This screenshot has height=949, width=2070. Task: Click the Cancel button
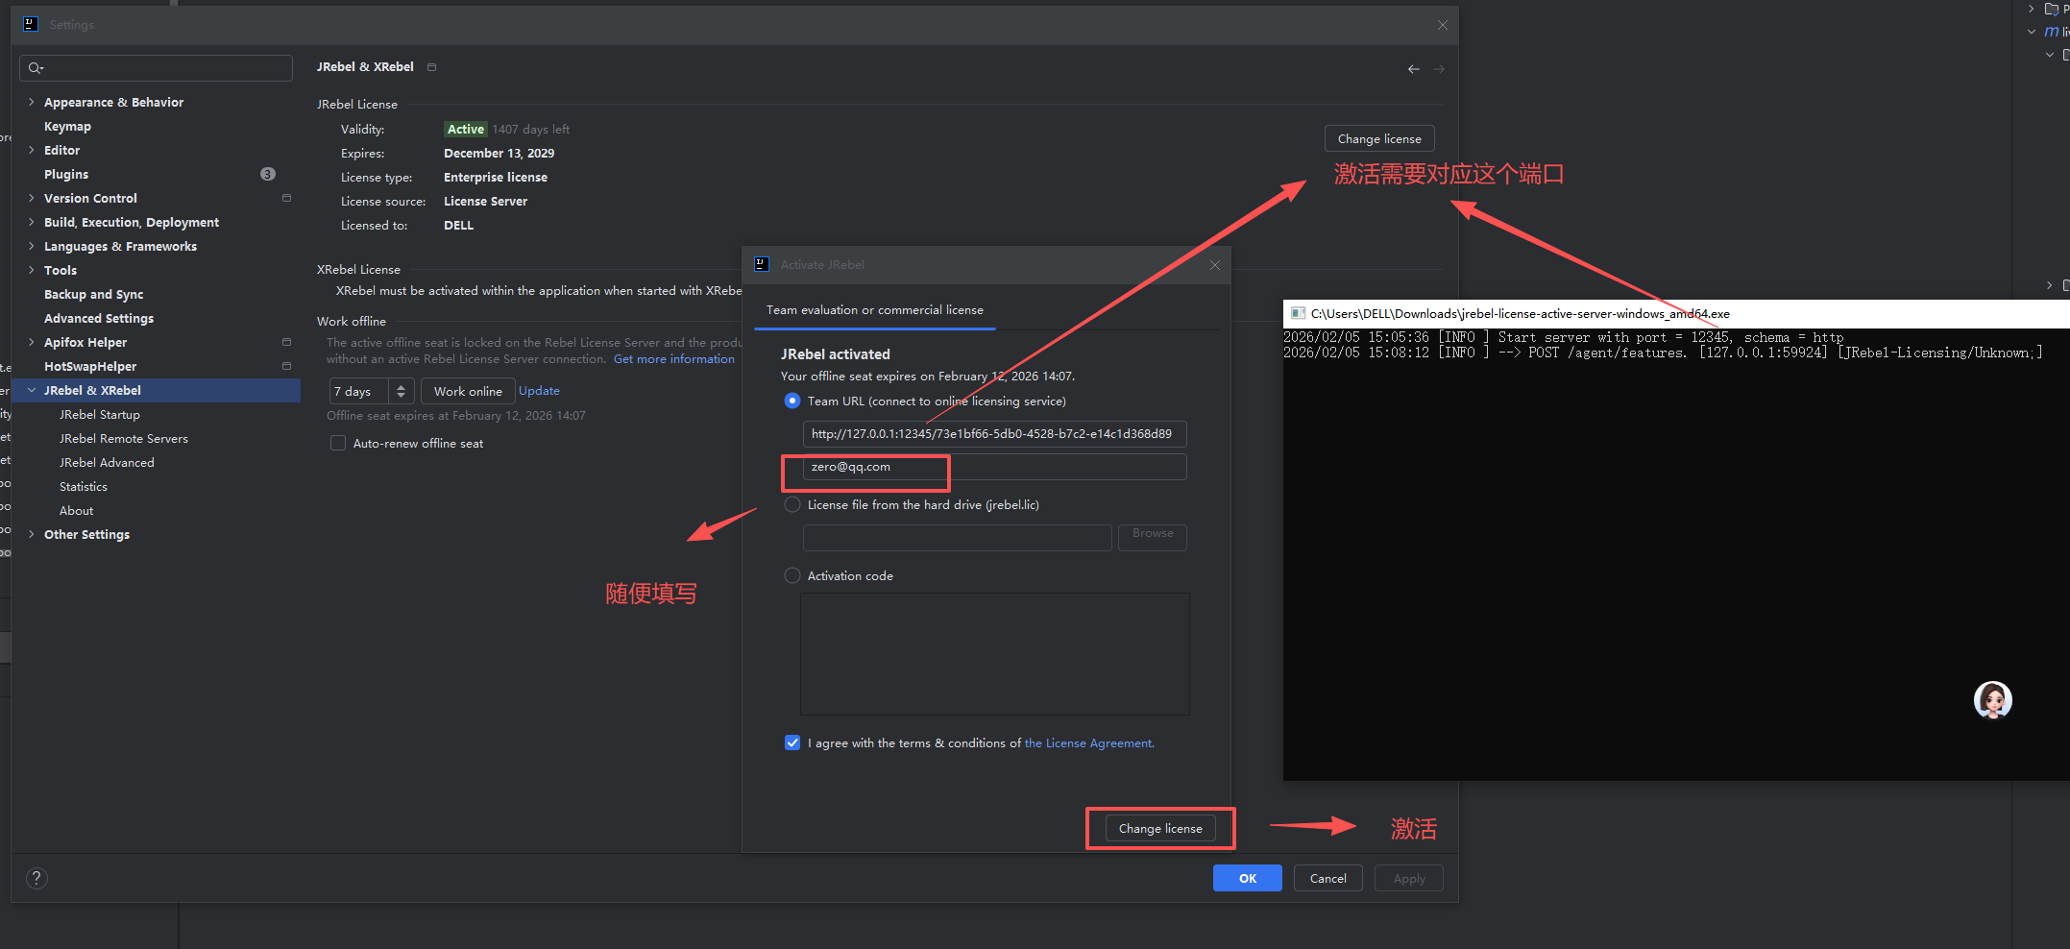point(1328,878)
